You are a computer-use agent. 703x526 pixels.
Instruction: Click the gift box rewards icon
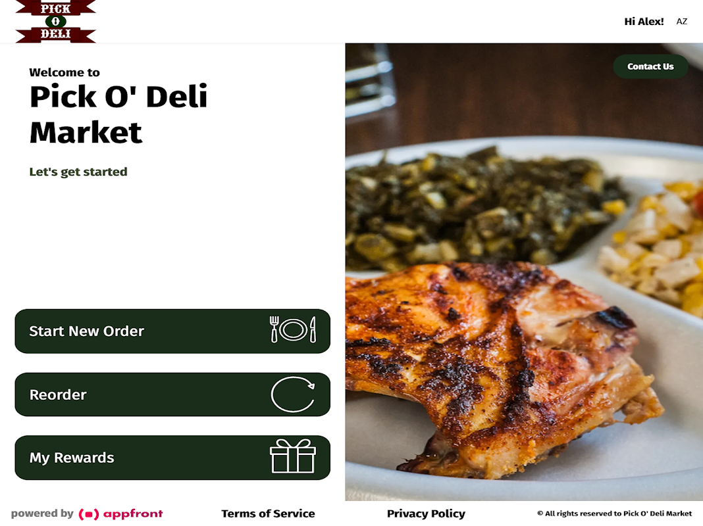pyautogui.click(x=293, y=456)
